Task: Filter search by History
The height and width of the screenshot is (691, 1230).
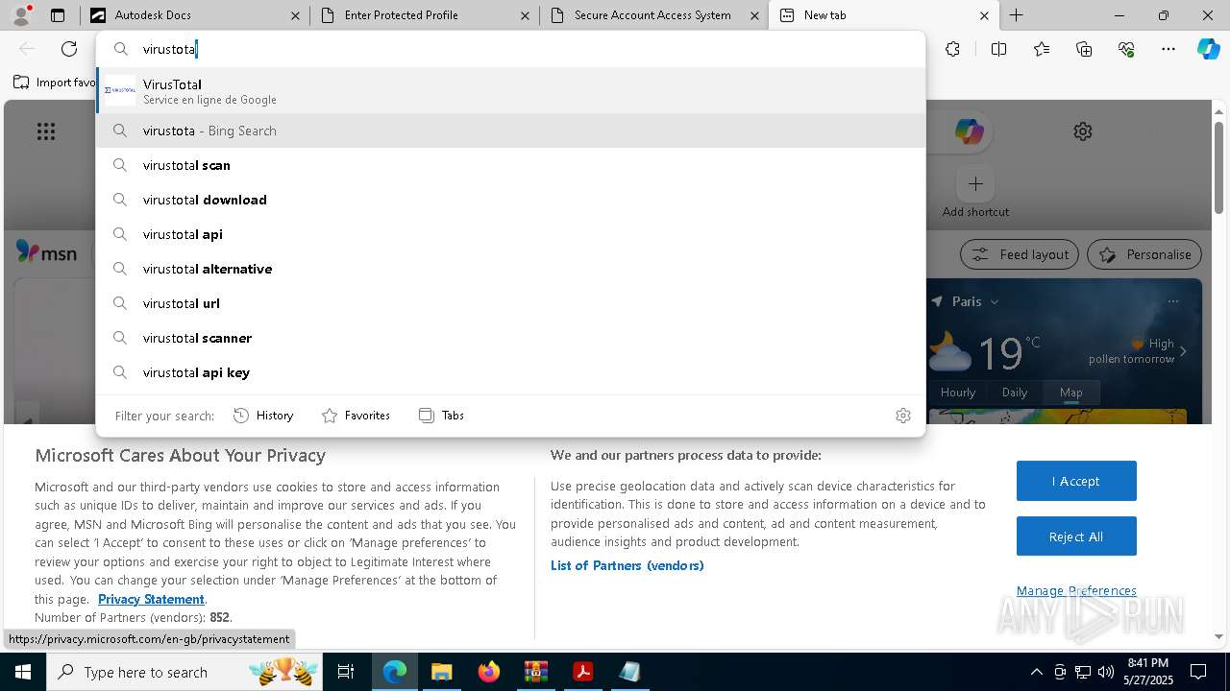Action: pyautogui.click(x=263, y=416)
